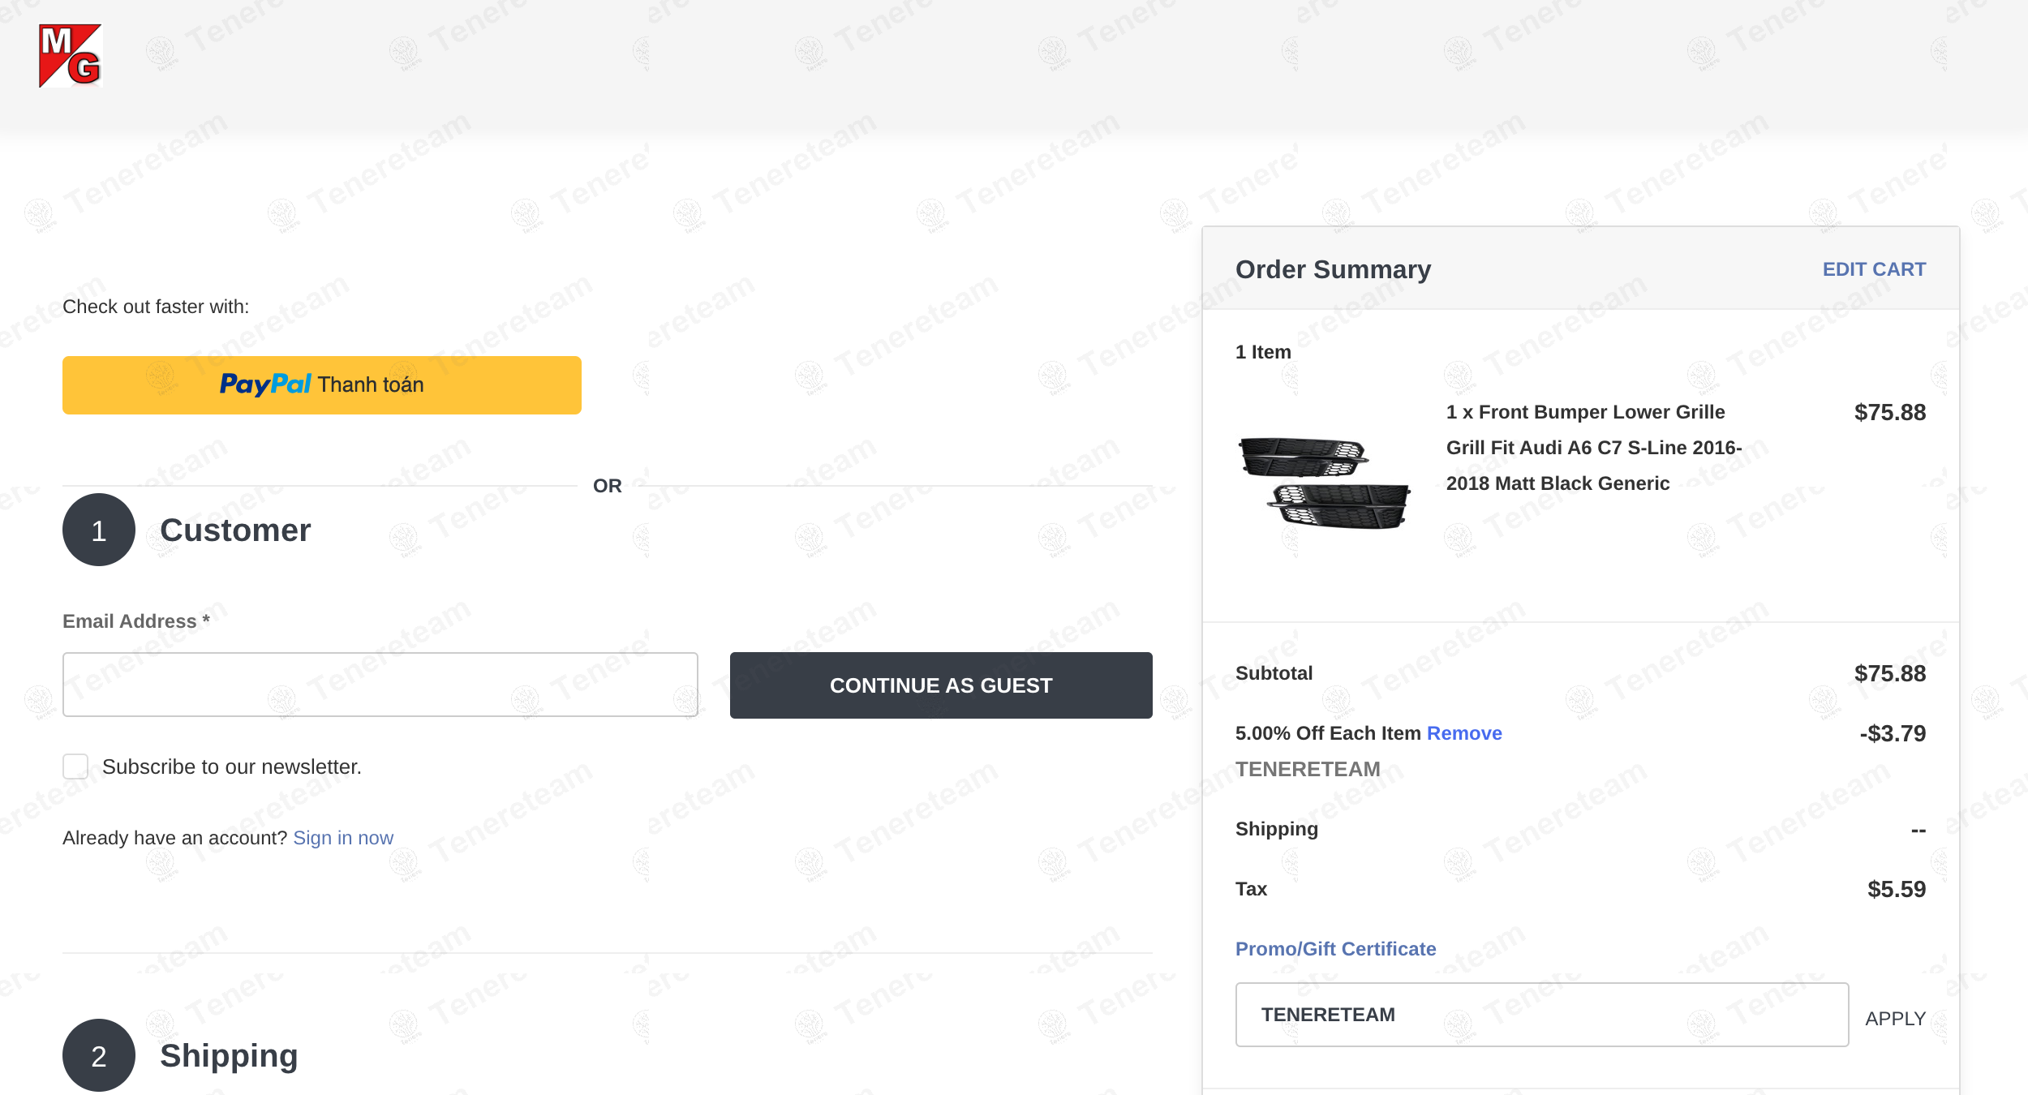Pay with the PayPal Thanh toán button
The height and width of the screenshot is (1095, 2028).
click(x=322, y=385)
